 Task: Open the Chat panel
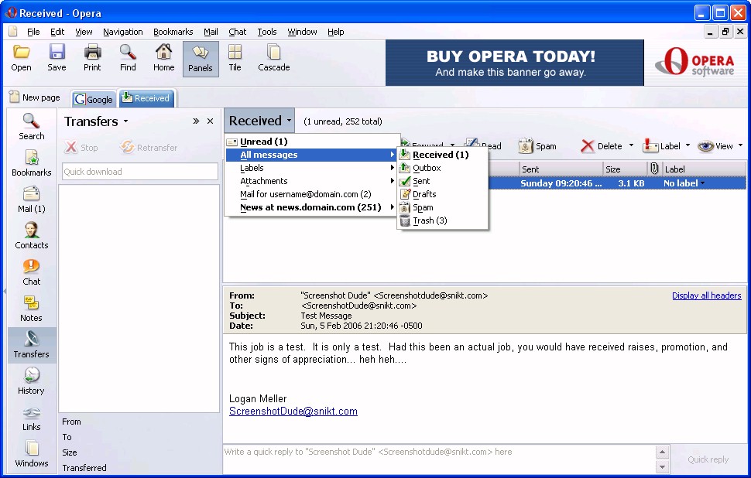click(x=32, y=272)
